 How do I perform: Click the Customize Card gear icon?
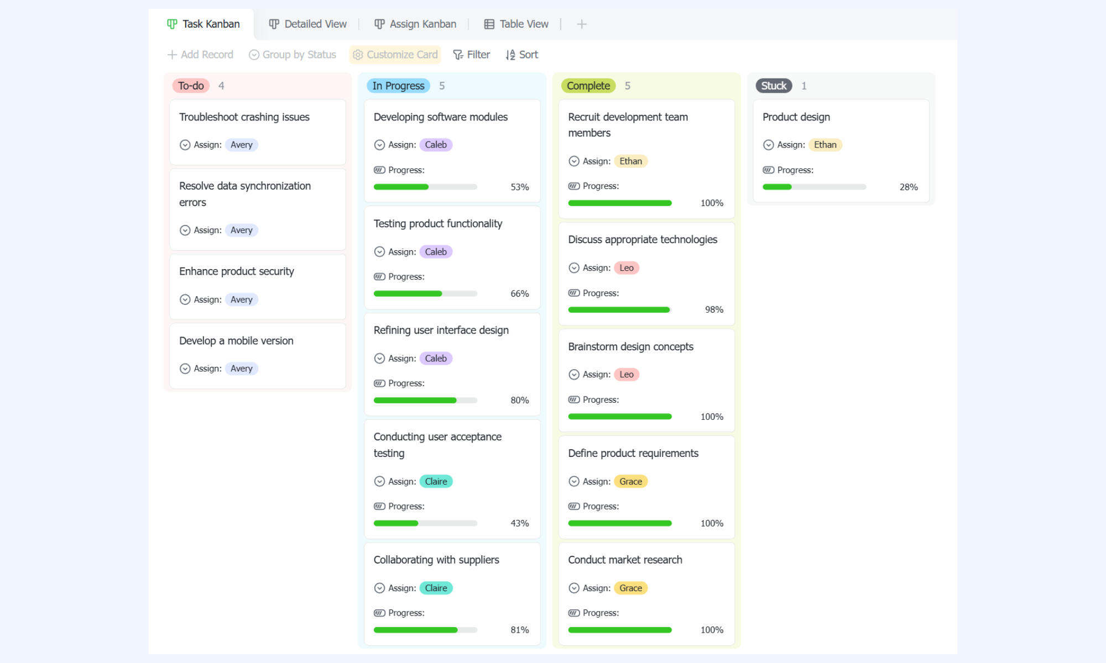358,55
